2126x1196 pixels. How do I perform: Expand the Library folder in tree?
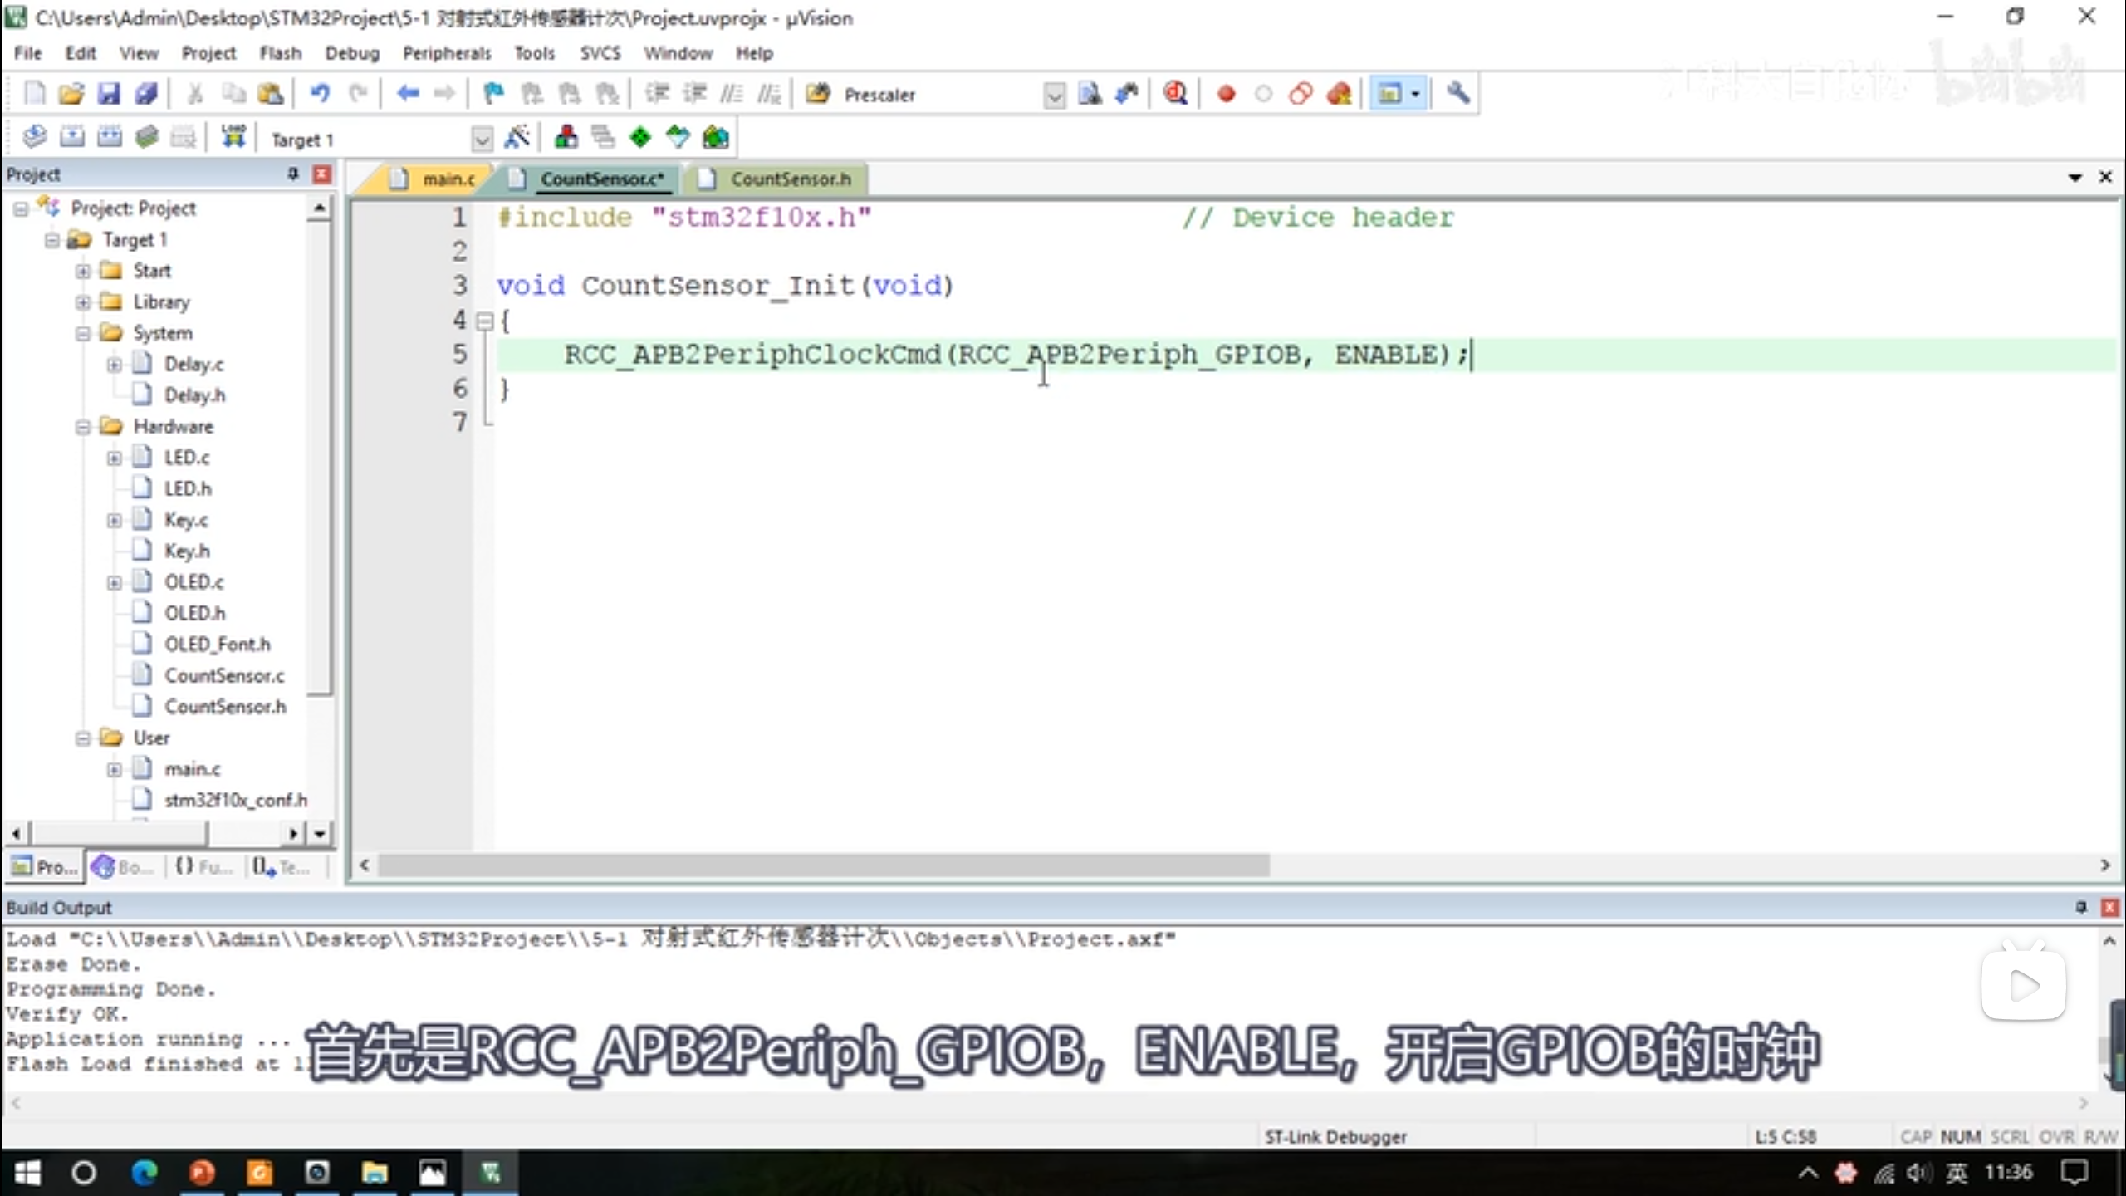coord(83,302)
